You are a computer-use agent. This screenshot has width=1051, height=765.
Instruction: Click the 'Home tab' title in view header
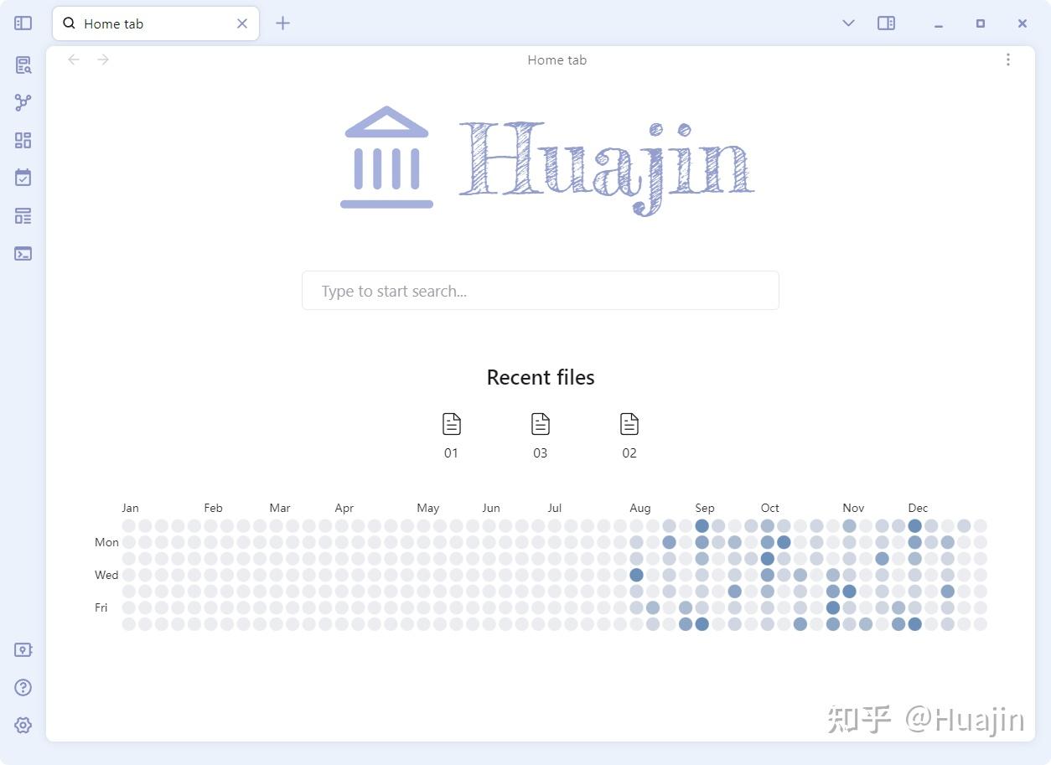pos(557,60)
